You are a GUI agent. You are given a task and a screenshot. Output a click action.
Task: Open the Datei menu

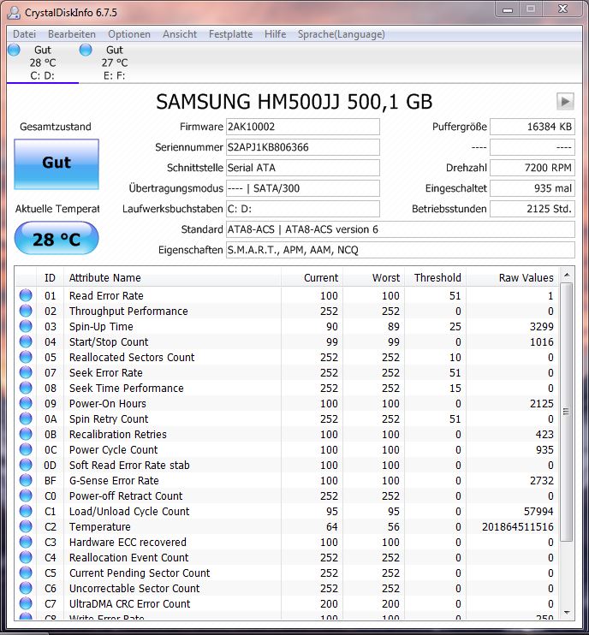[24, 34]
